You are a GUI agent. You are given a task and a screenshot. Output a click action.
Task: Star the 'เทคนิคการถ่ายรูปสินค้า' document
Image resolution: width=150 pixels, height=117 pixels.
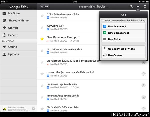coord(42,85)
